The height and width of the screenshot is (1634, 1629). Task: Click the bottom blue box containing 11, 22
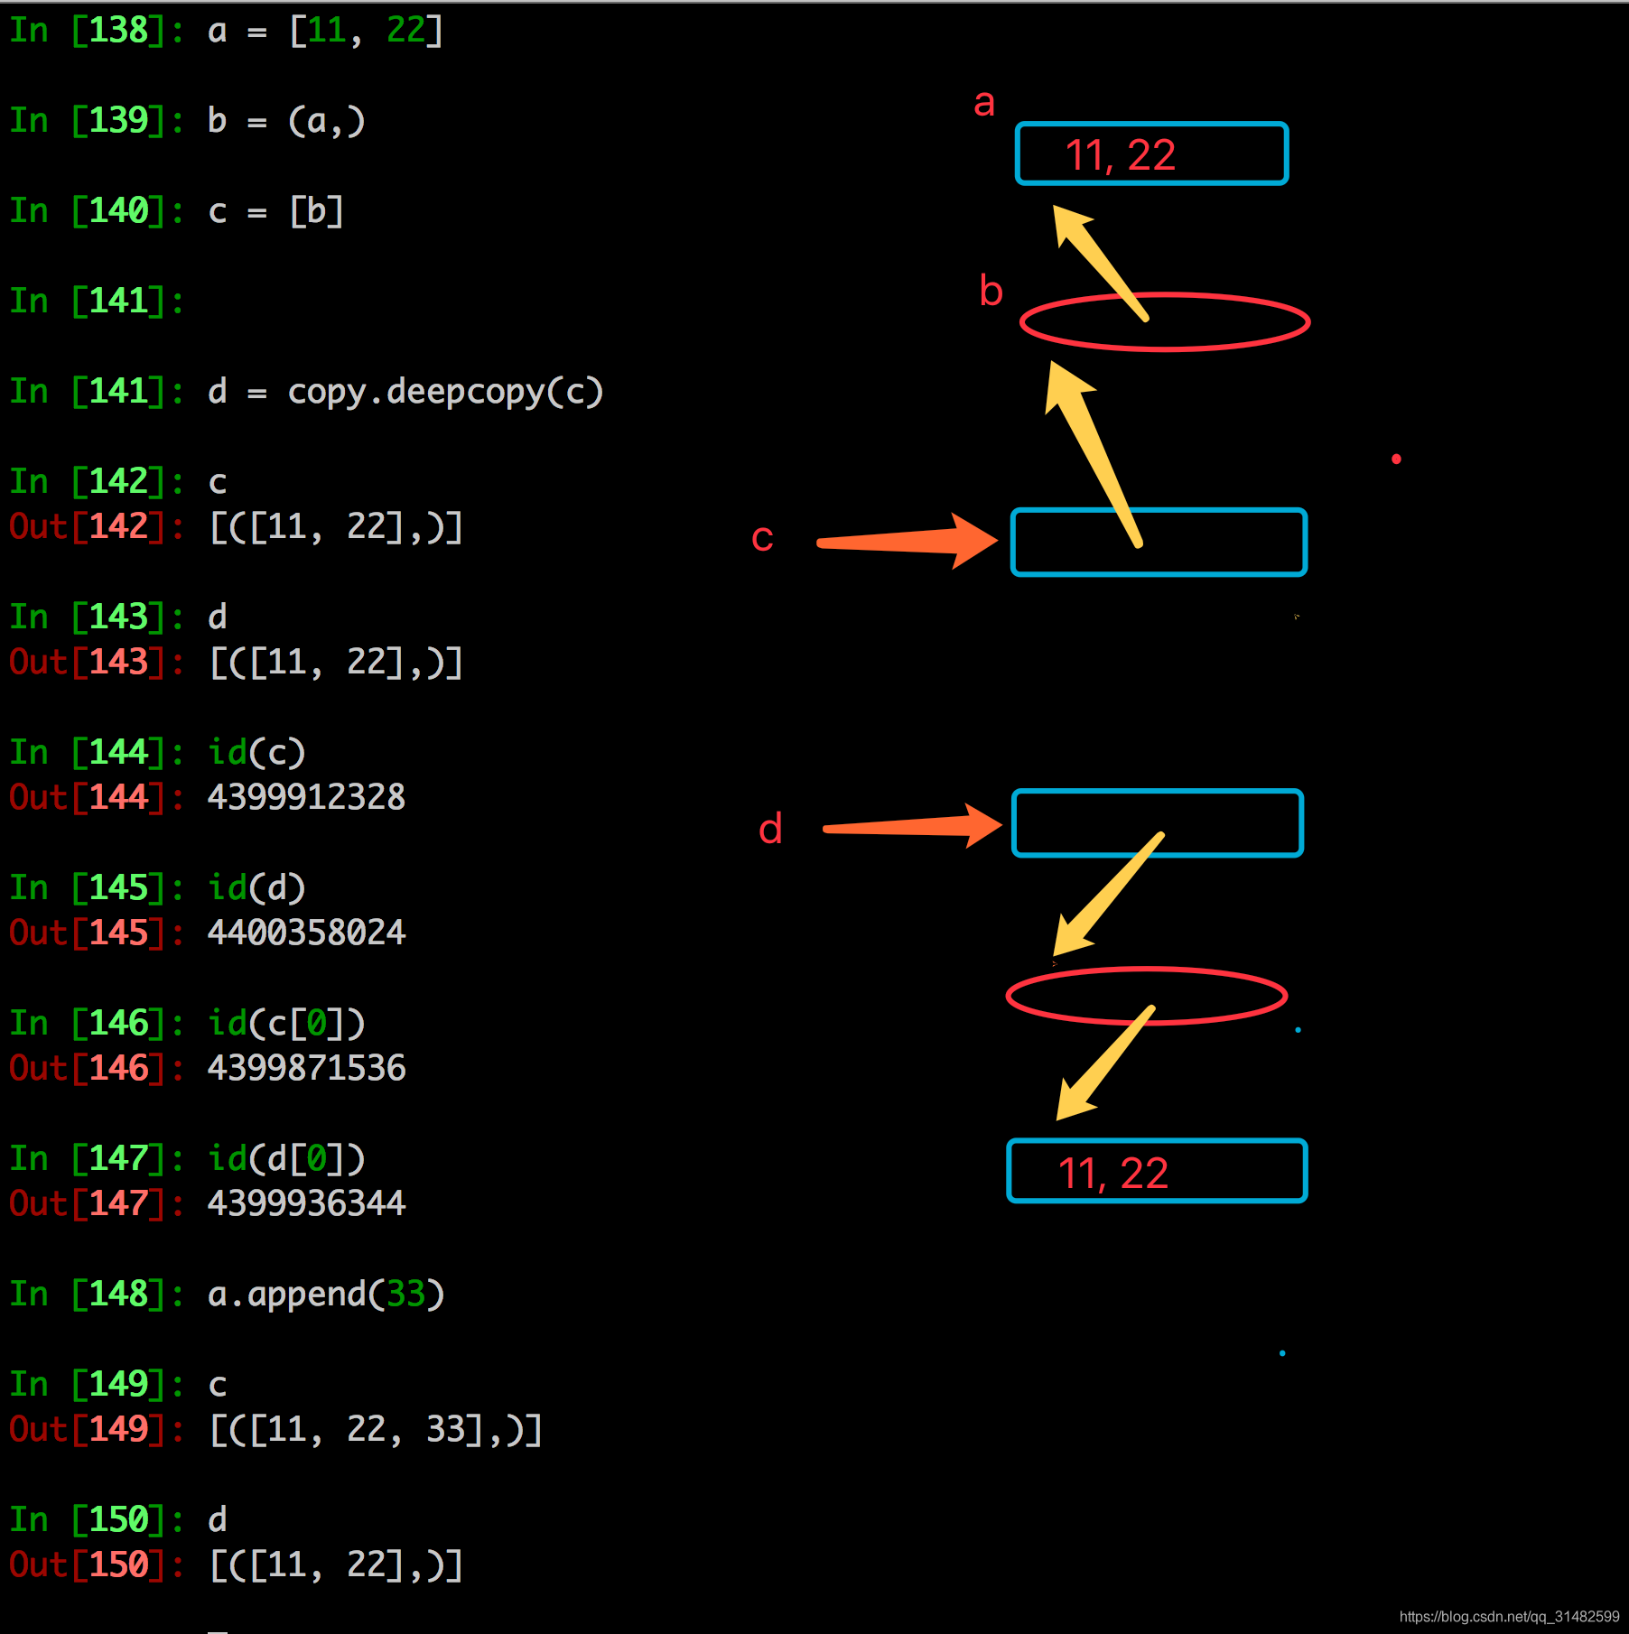[x=1156, y=1172]
